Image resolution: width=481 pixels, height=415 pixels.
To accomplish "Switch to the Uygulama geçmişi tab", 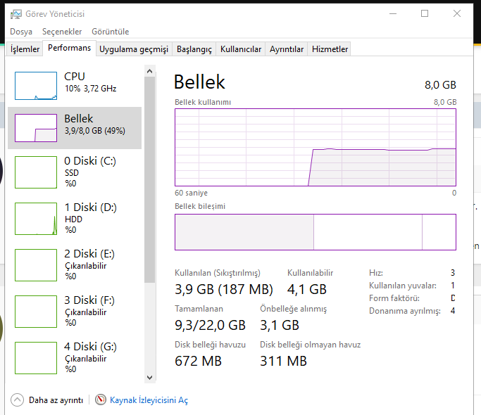I will pyautogui.click(x=134, y=49).
